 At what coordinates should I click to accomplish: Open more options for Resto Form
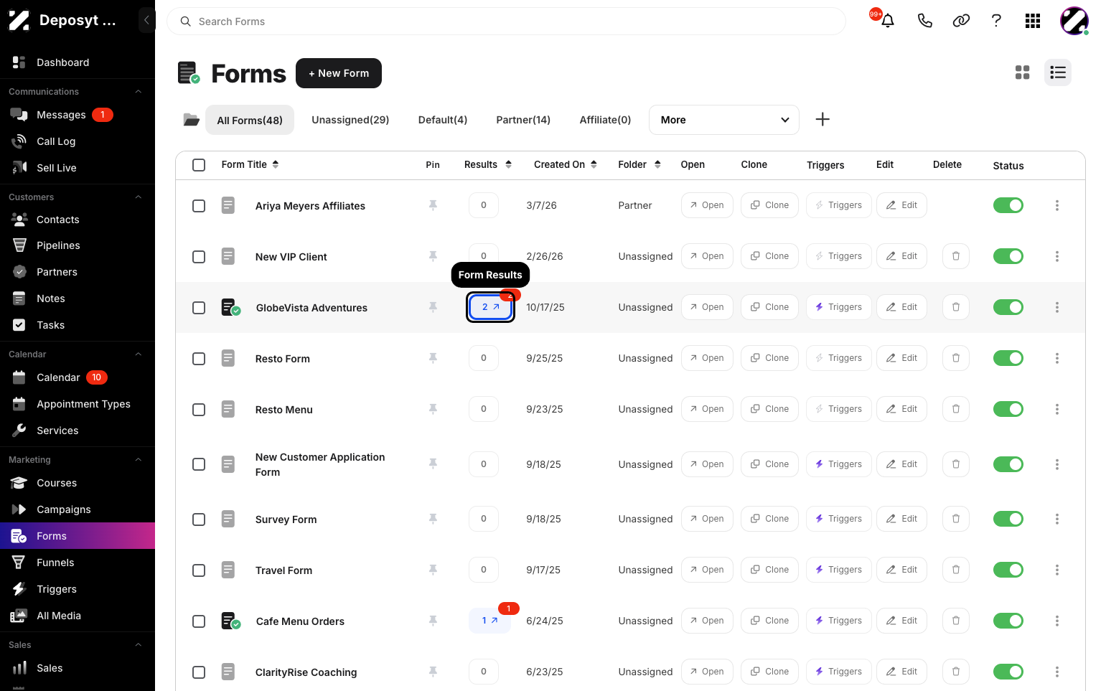tap(1057, 358)
